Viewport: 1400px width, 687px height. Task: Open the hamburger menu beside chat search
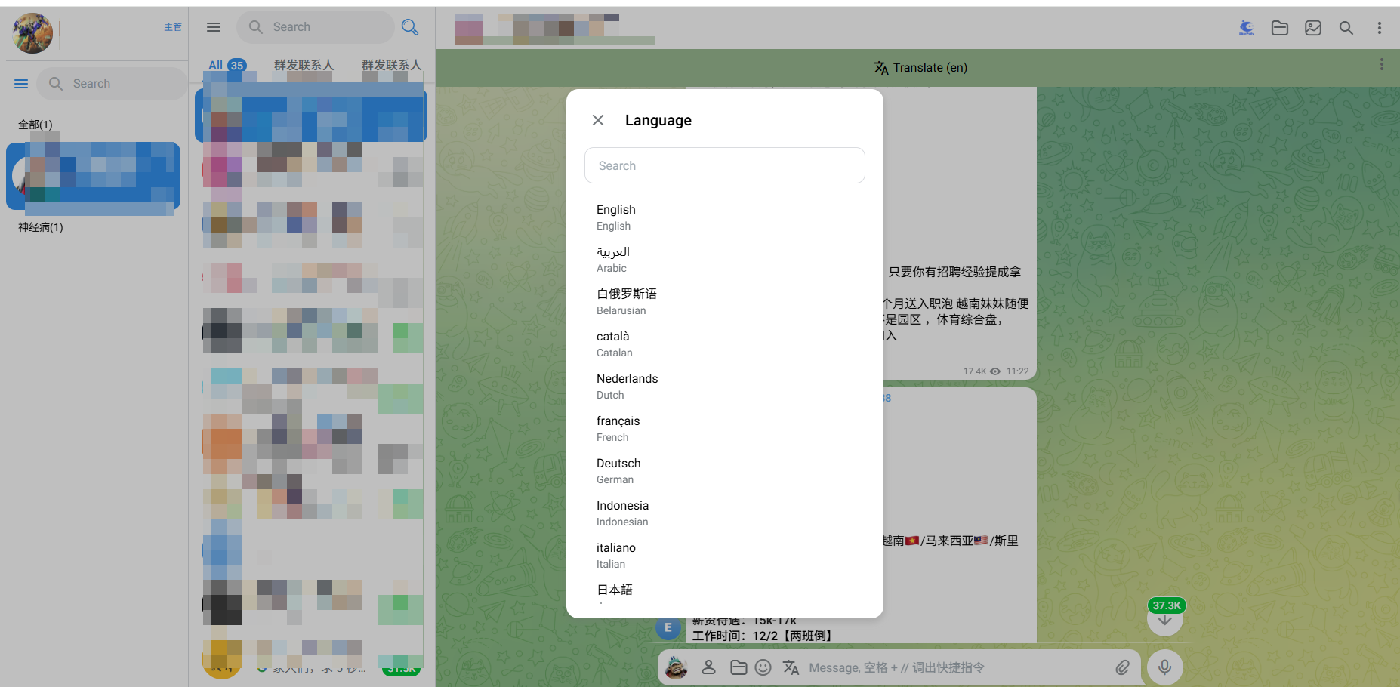tap(214, 27)
